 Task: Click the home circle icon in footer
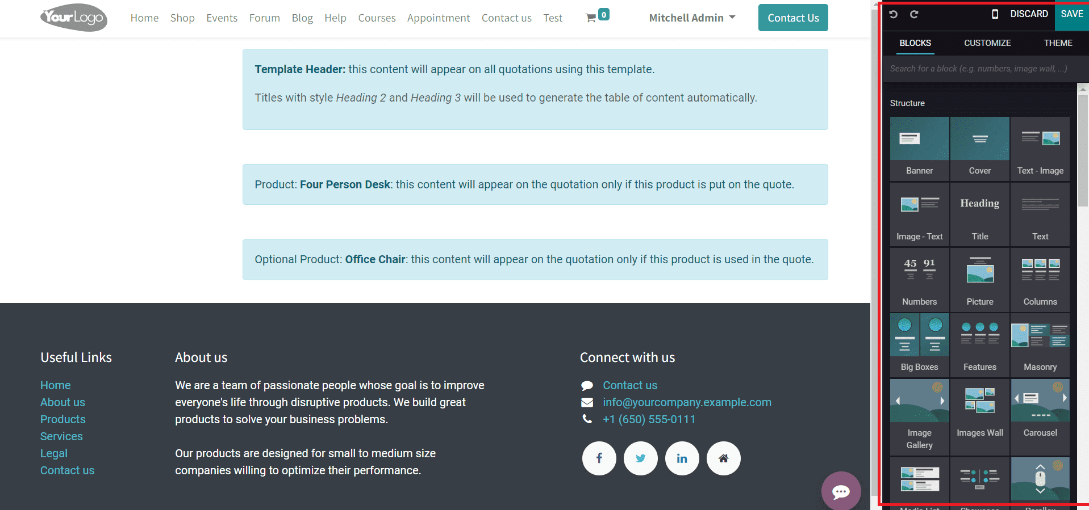723,458
